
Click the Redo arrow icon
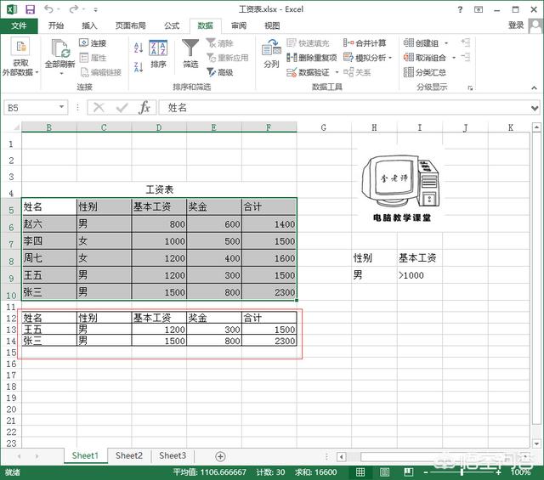74,9
